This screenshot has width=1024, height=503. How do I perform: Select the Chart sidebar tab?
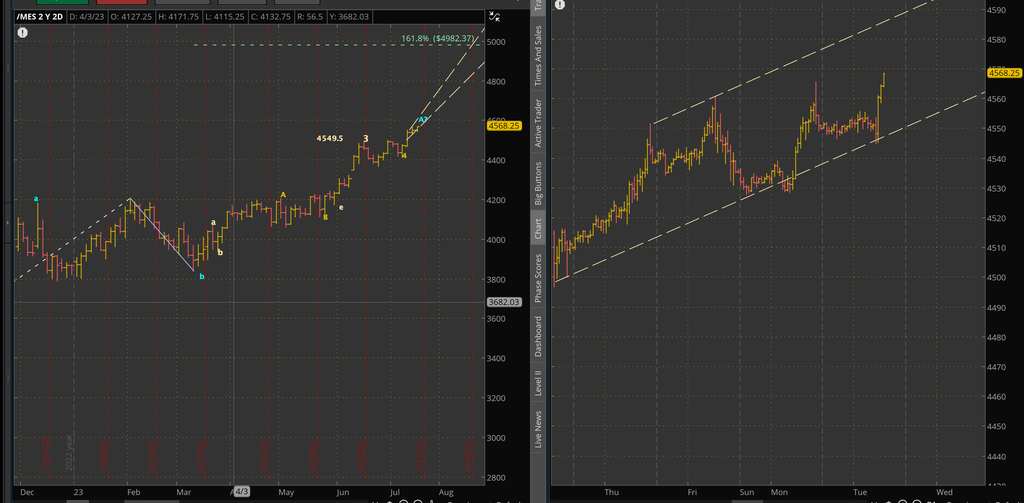click(x=538, y=228)
